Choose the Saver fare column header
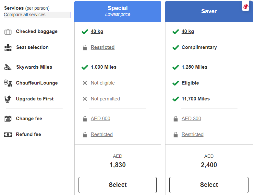This screenshot has height=195, width=255. click(209, 11)
